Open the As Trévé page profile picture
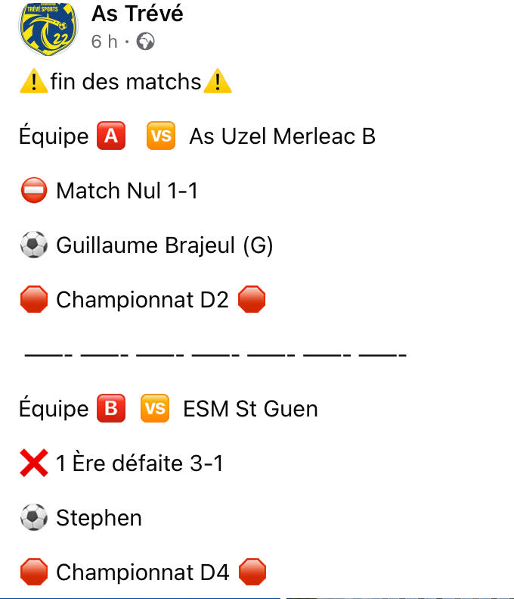Viewport: 514px width, 599px height. point(48,27)
